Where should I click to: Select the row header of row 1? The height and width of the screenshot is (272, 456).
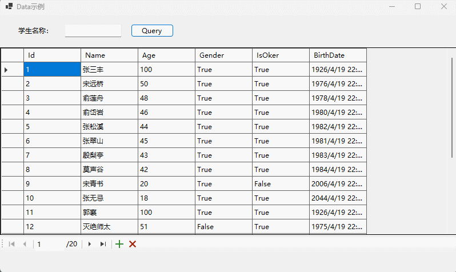(x=13, y=70)
